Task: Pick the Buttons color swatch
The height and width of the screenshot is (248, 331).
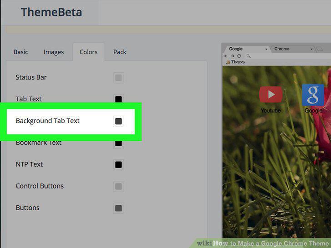Action: [x=118, y=208]
